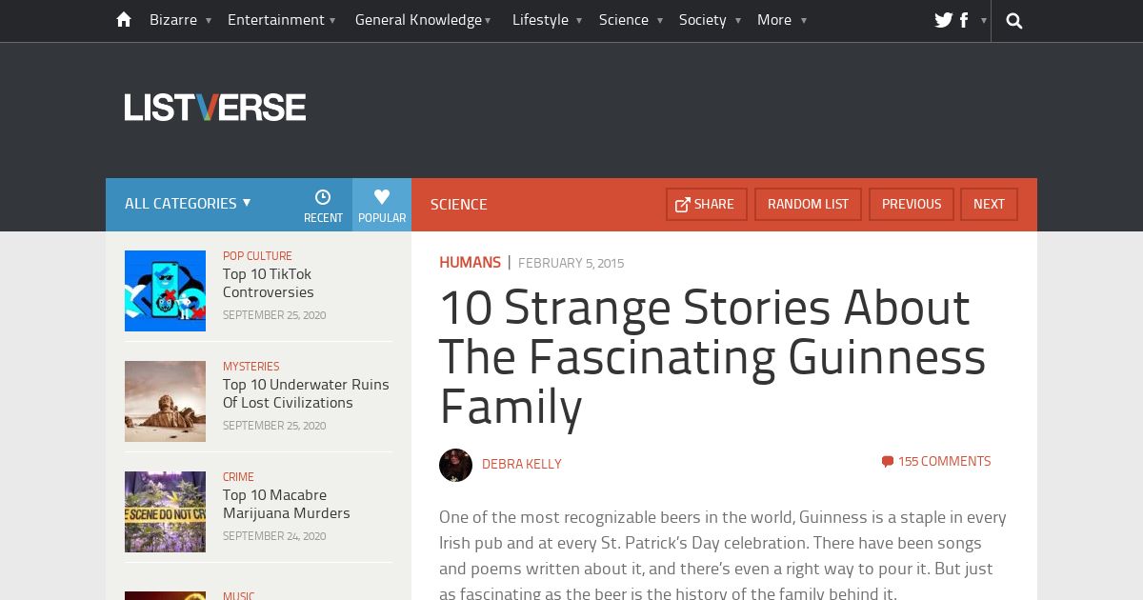Jump to 155 Comments
The height and width of the screenshot is (600, 1143).
pos(944,461)
